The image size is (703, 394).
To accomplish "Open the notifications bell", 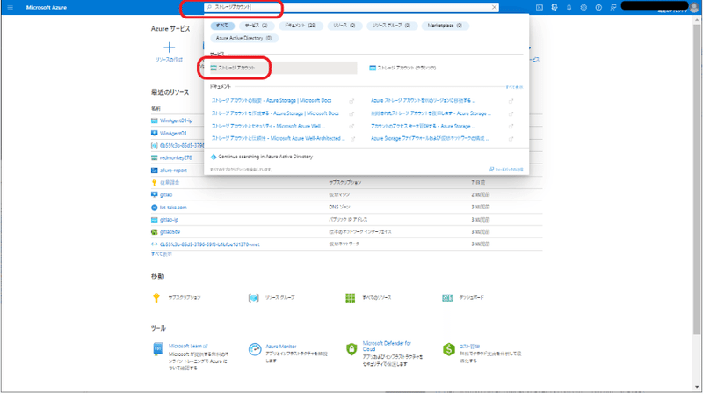I will click(x=569, y=8).
